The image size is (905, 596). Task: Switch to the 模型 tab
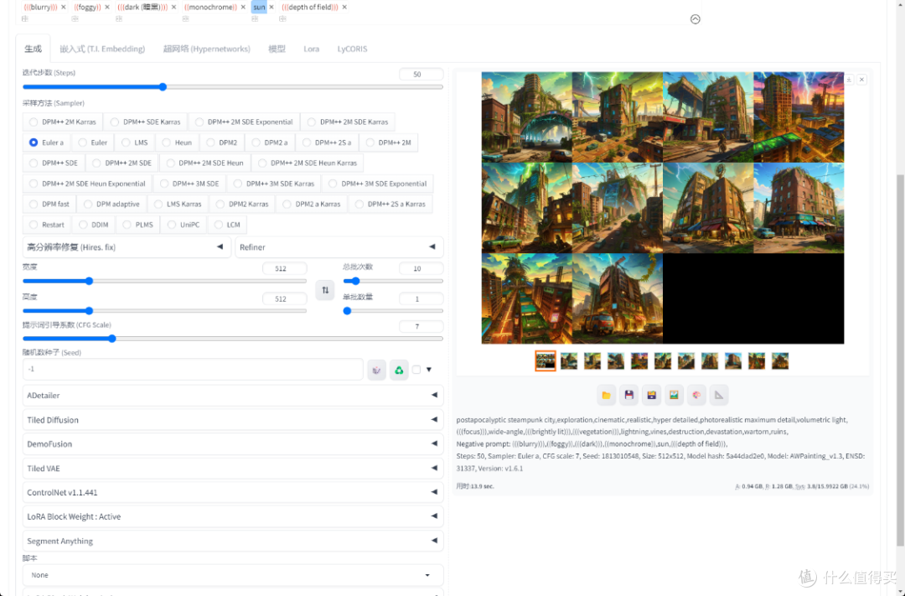[x=277, y=49]
